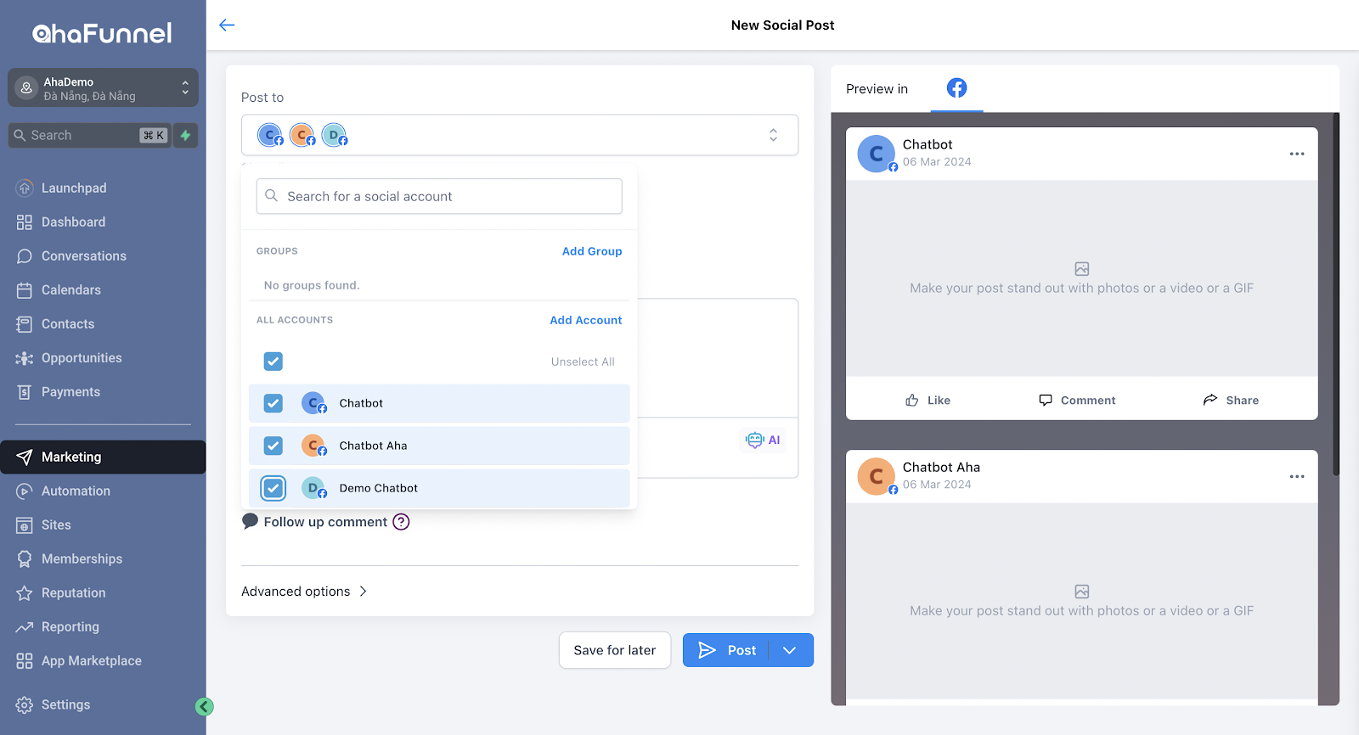
Task: Open the Post button dropdown arrow
Action: tap(790, 650)
